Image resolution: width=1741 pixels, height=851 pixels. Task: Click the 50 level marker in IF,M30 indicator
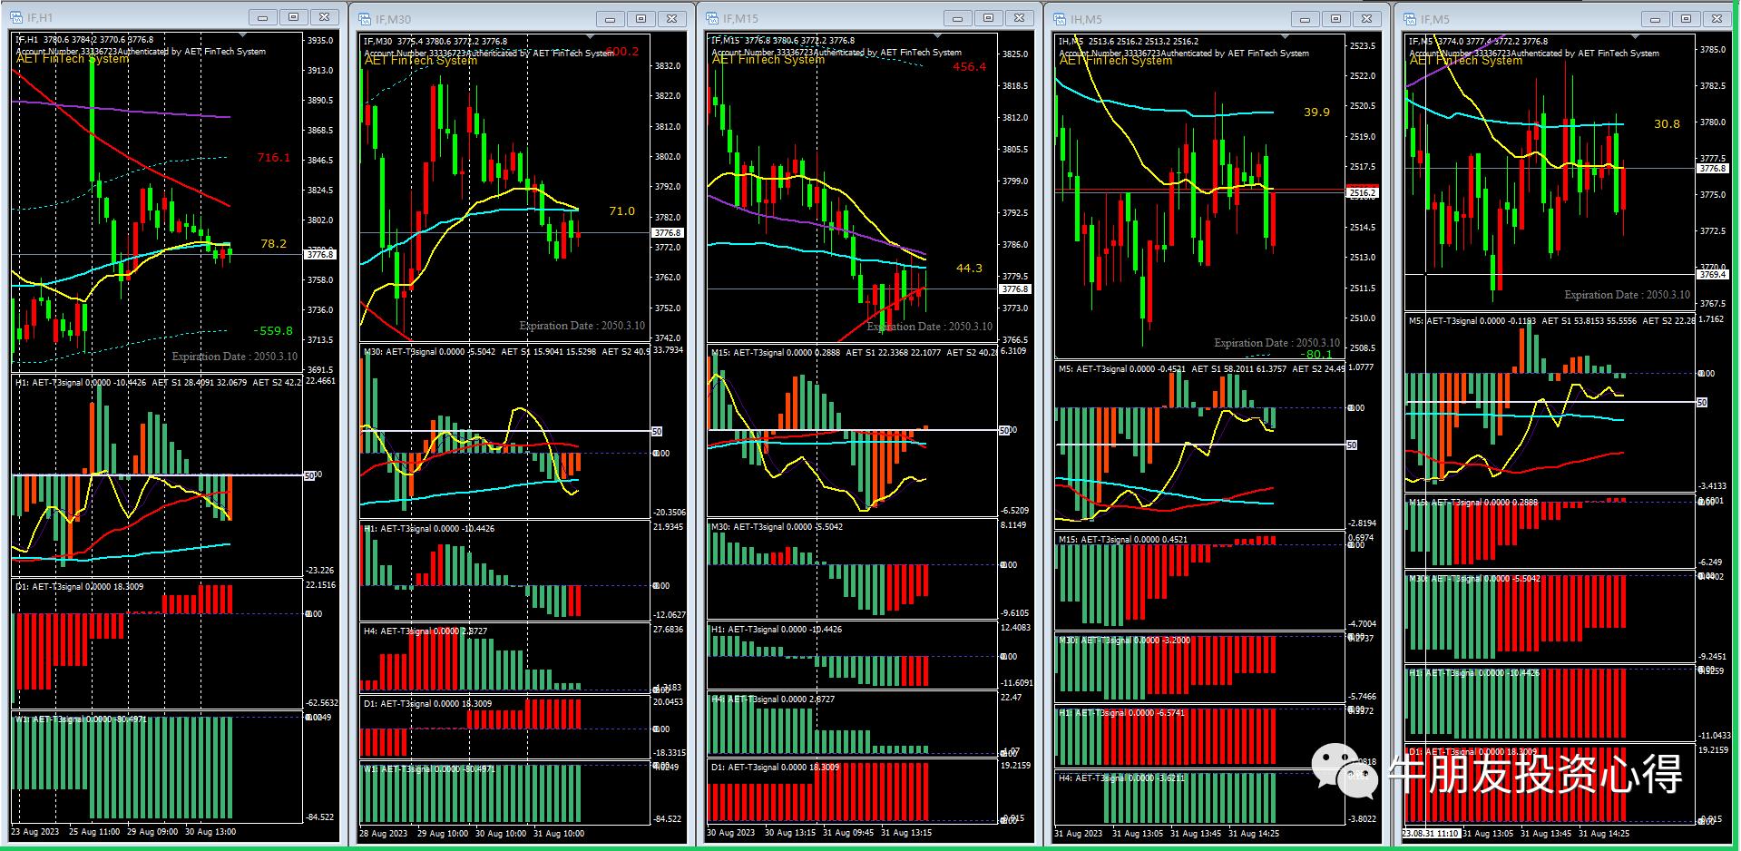coord(657,432)
